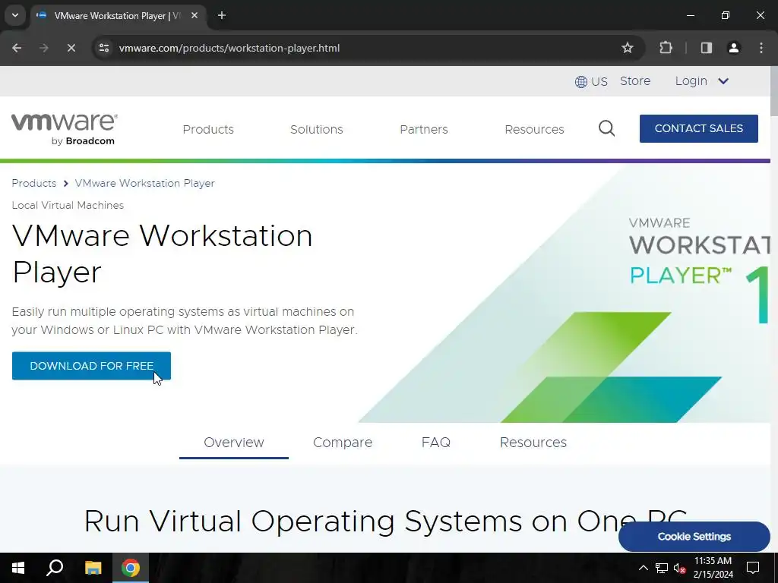The width and height of the screenshot is (778, 583).
Task: Bookmark this page with the star icon
Action: (627, 48)
